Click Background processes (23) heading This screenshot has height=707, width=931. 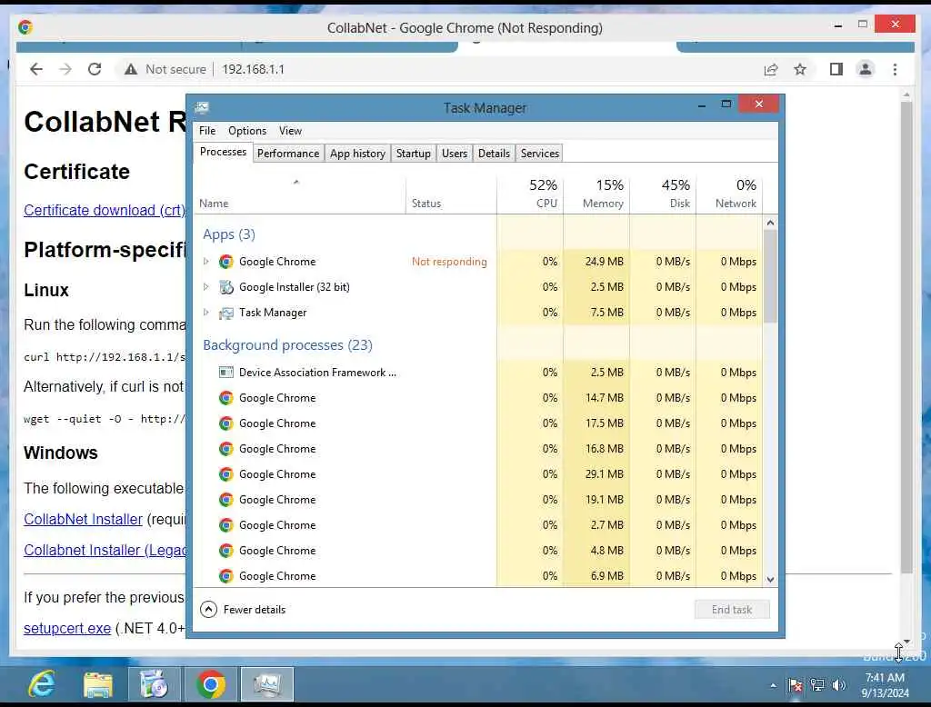click(x=287, y=345)
